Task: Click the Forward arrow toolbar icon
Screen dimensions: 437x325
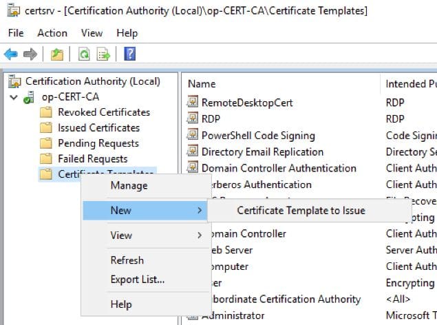Action: [x=30, y=54]
